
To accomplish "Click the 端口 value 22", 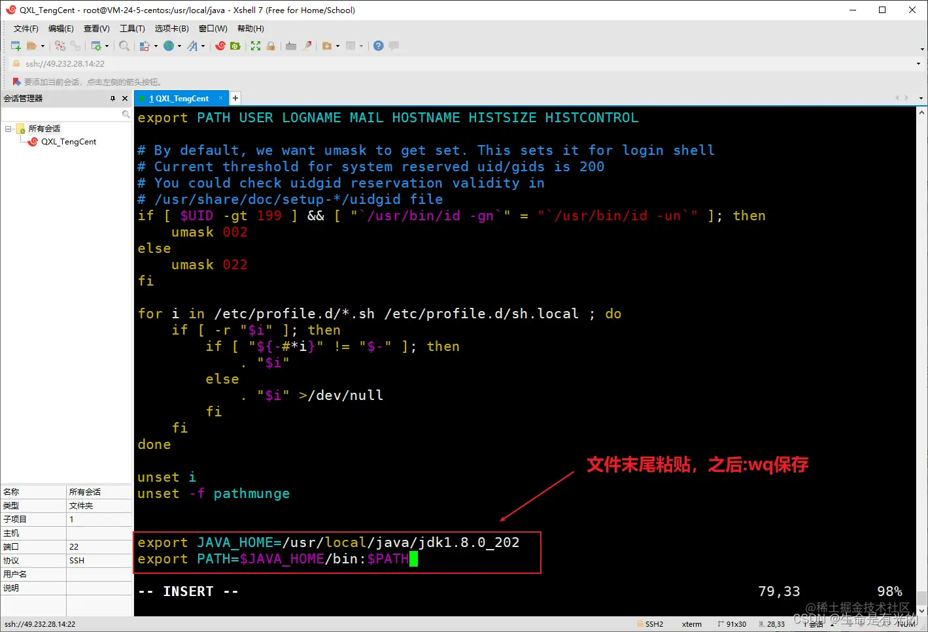I will [x=74, y=546].
